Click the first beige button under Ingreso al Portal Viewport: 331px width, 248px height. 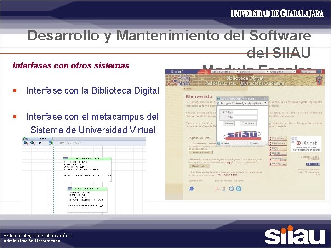[x=201, y=152]
